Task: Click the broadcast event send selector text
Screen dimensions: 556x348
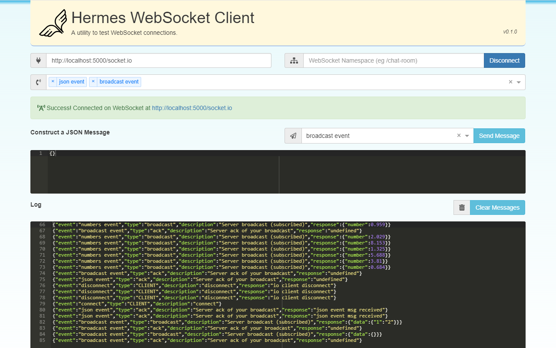Action: coord(328,136)
